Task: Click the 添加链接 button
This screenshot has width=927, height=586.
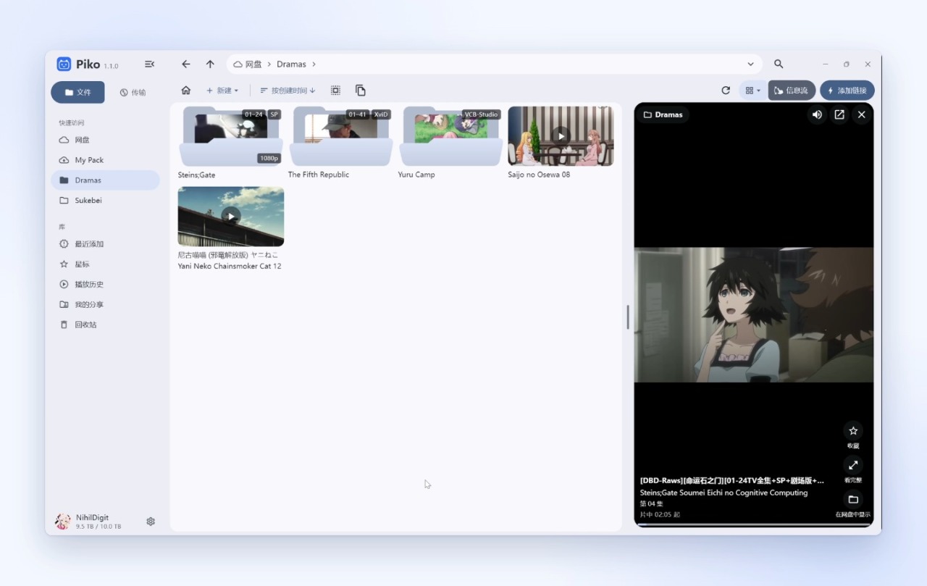Action: click(x=847, y=91)
